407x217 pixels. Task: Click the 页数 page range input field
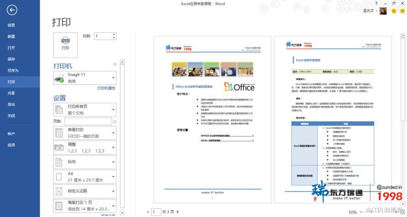coord(88,121)
